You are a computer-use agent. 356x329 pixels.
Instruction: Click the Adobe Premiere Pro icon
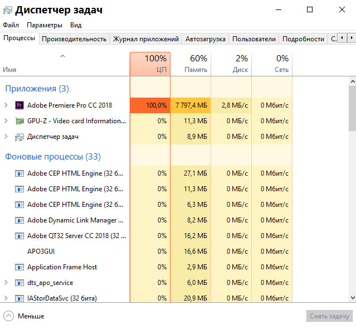[x=19, y=105]
